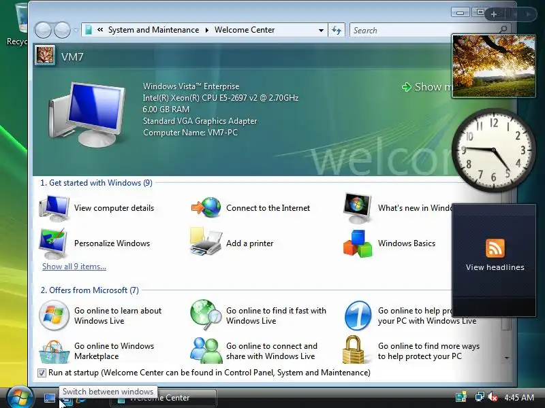Click the refresh button beside address bar
545x408 pixels.
(336, 30)
